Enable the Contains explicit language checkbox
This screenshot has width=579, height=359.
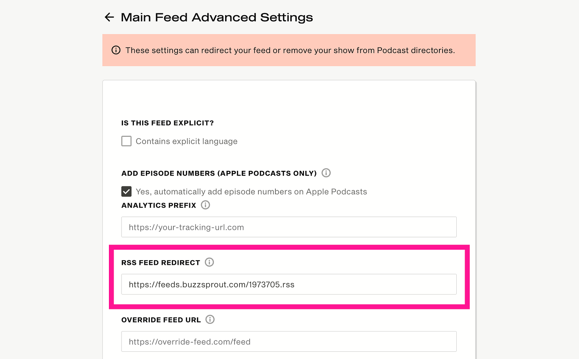coord(126,141)
